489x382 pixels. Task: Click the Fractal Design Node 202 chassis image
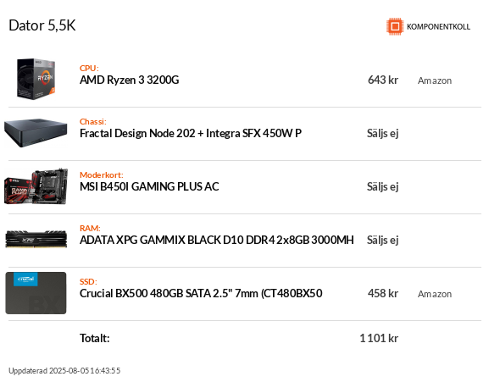[x=36, y=133]
